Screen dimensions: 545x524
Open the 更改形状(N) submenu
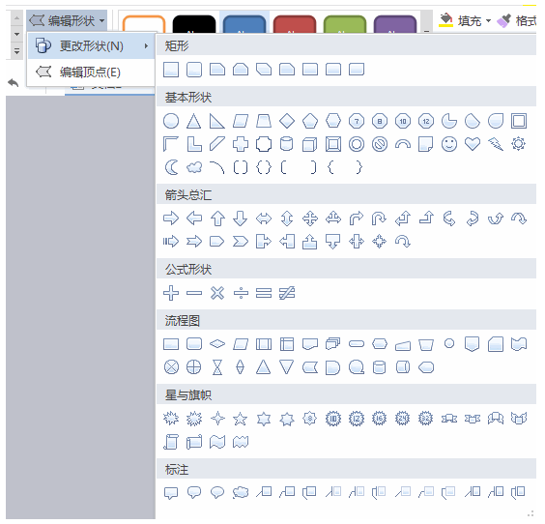(x=92, y=45)
